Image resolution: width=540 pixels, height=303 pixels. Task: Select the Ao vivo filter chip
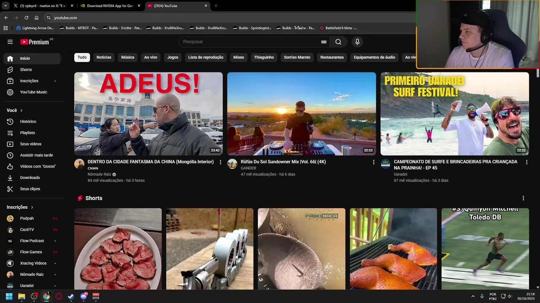click(151, 57)
